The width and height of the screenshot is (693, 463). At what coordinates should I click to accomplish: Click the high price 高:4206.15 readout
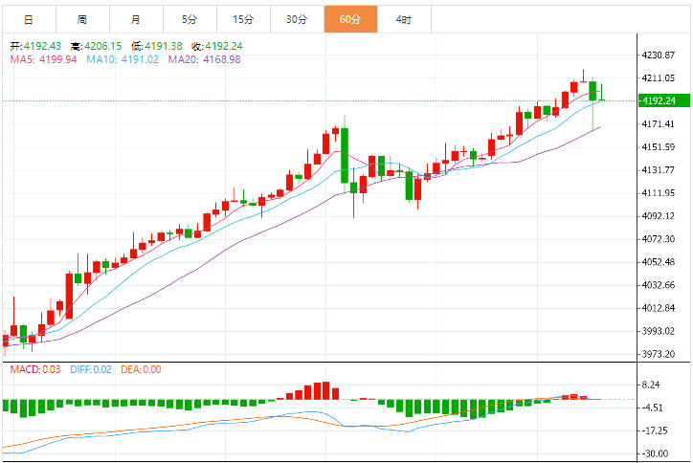point(96,46)
